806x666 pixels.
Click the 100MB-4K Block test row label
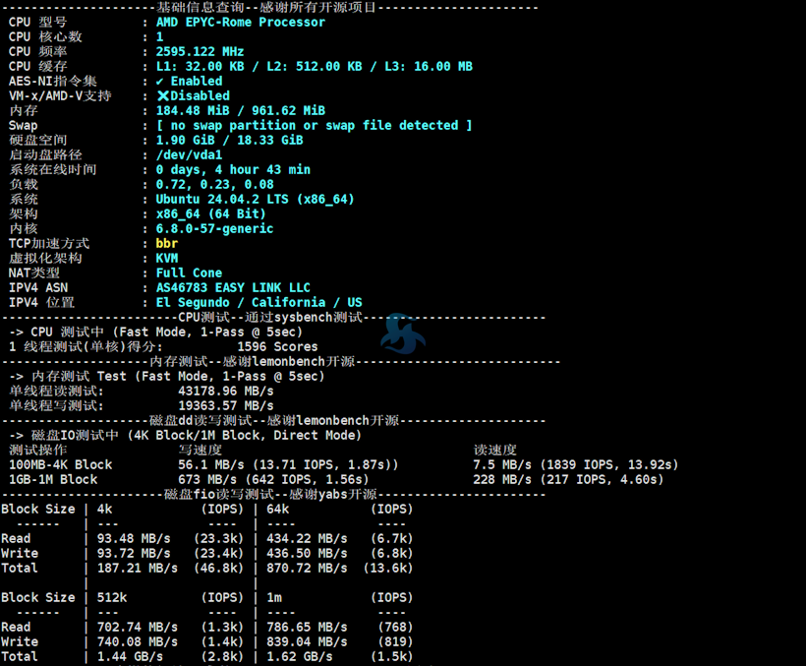(x=60, y=464)
